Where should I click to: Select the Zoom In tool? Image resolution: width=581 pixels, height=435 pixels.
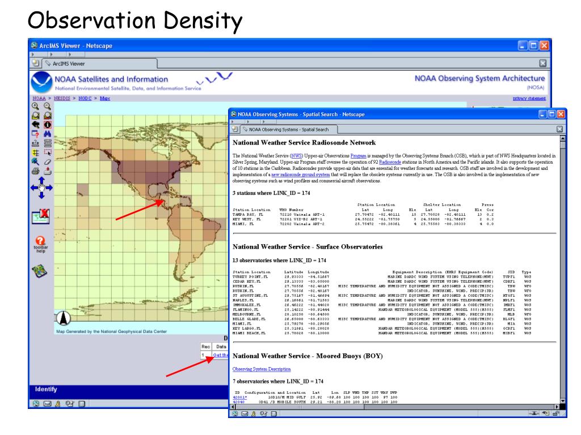click(x=36, y=106)
